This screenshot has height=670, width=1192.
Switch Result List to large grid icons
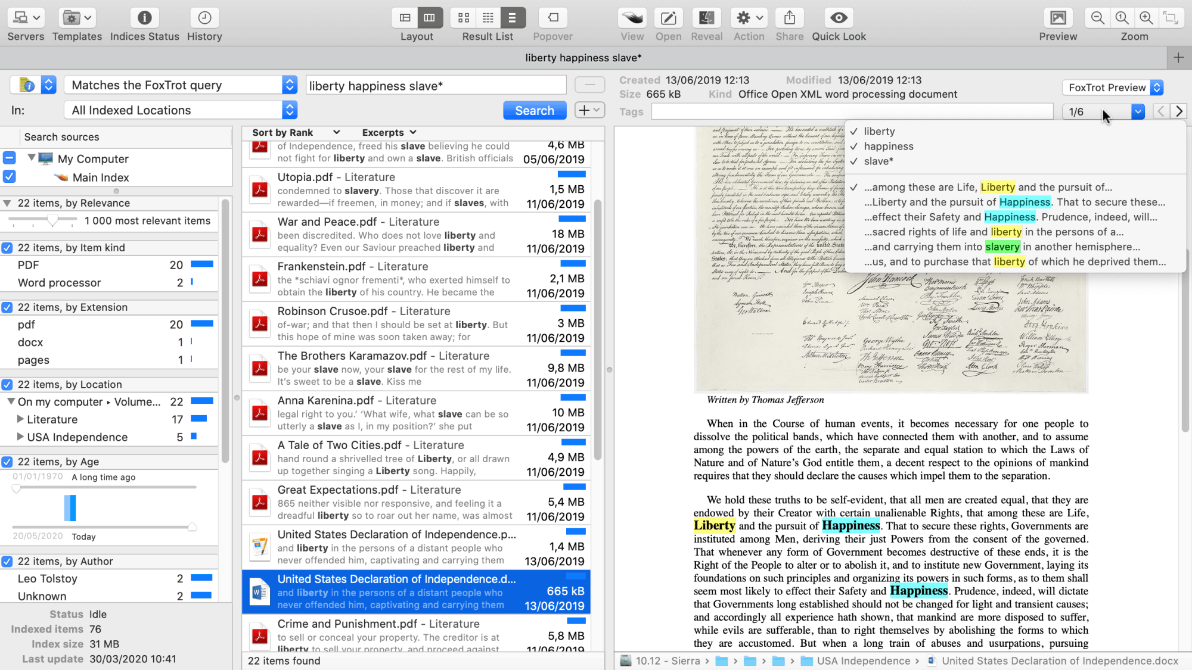[463, 18]
